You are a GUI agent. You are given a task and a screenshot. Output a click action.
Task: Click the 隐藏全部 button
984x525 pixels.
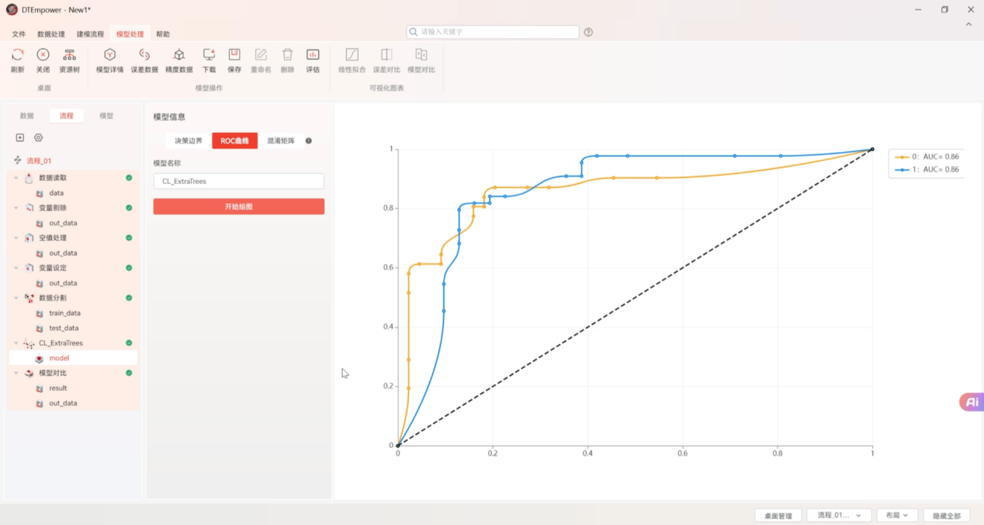tap(946, 516)
